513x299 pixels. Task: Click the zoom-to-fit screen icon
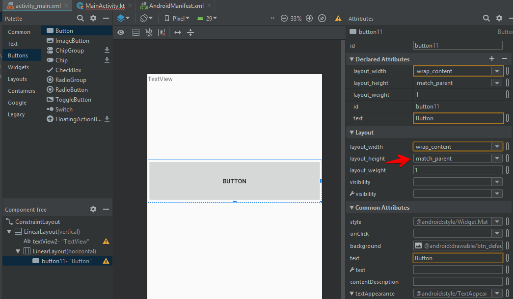point(322,18)
